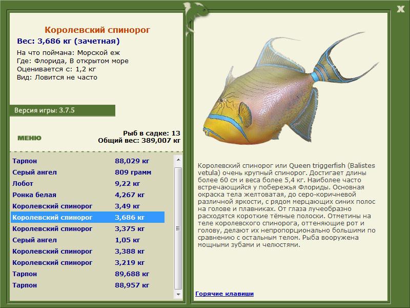Viewport: 410px width, 308px height.
Task: Select Ронка белая 4,267 кг row
Action: 88,195
